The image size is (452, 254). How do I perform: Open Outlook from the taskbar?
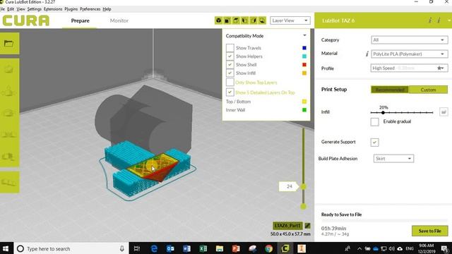pyautogui.click(x=170, y=248)
